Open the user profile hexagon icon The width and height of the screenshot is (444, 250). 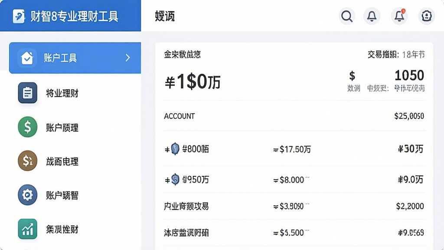426,16
